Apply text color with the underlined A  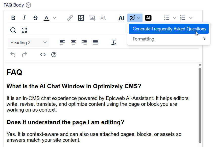(46, 18)
